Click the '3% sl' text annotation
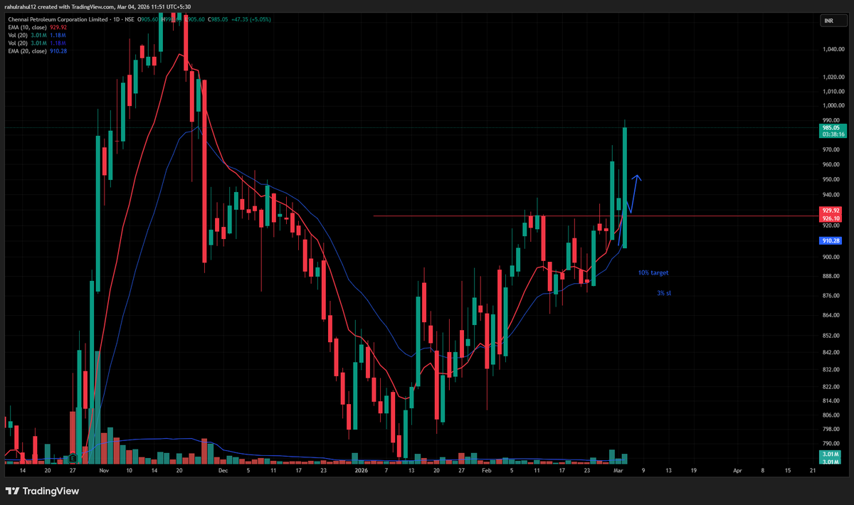This screenshot has width=854, height=505. tap(665, 292)
